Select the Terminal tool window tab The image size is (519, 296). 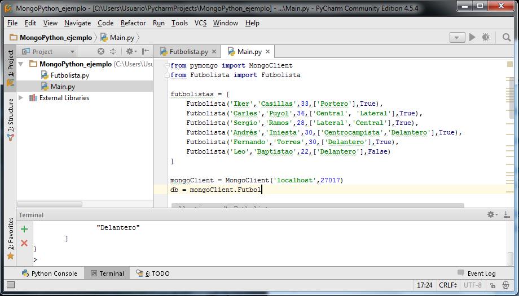[x=107, y=273]
